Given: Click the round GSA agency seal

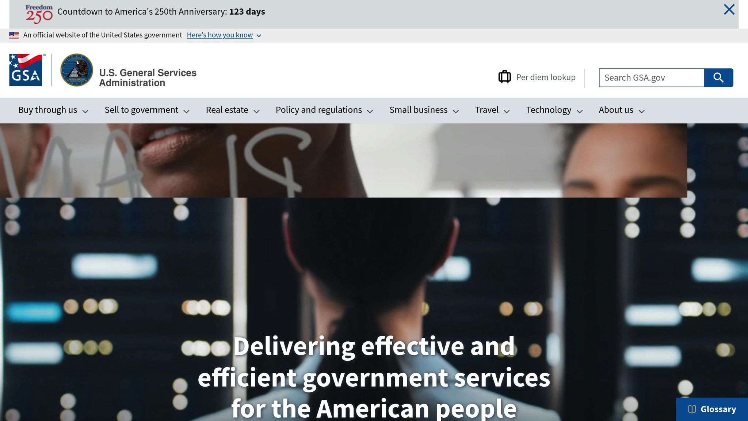Looking at the screenshot, I should (77, 70).
